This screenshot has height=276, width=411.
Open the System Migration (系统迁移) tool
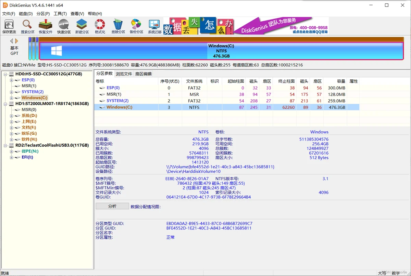(x=154, y=26)
